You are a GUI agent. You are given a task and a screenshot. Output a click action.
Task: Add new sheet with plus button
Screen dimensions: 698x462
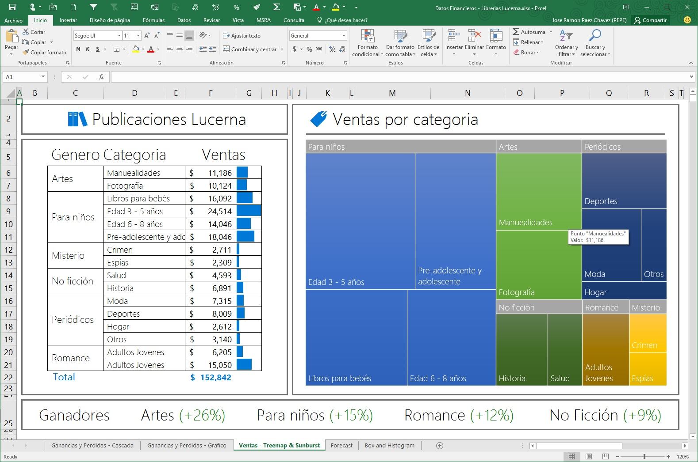[x=440, y=445]
